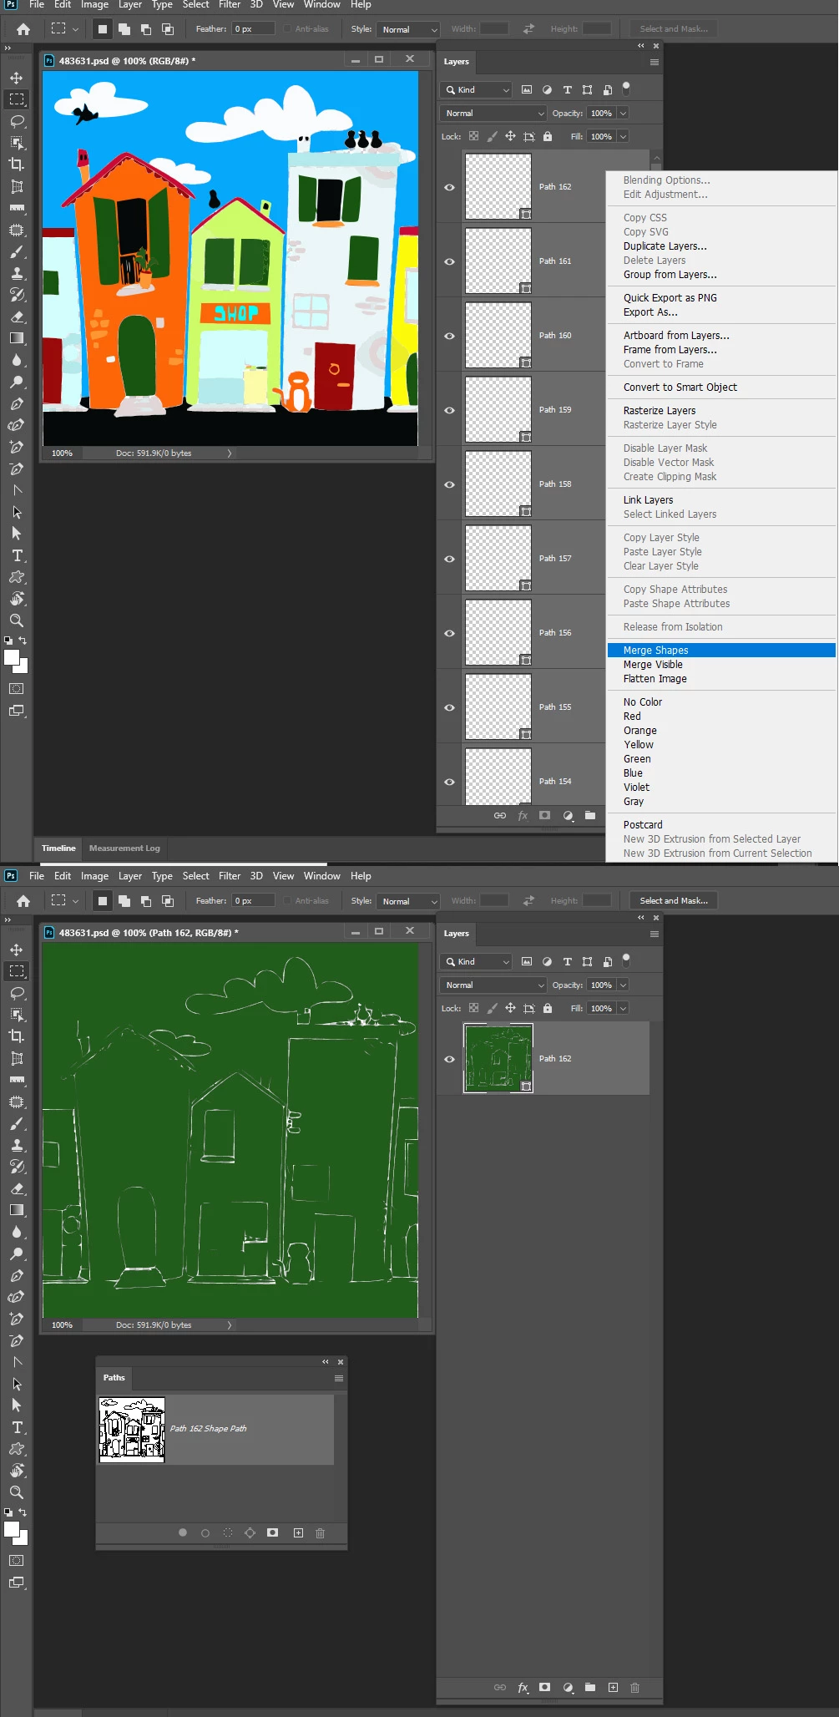Toggle visibility of the Path 158 layer
The height and width of the screenshot is (1717, 839).
[x=449, y=484]
